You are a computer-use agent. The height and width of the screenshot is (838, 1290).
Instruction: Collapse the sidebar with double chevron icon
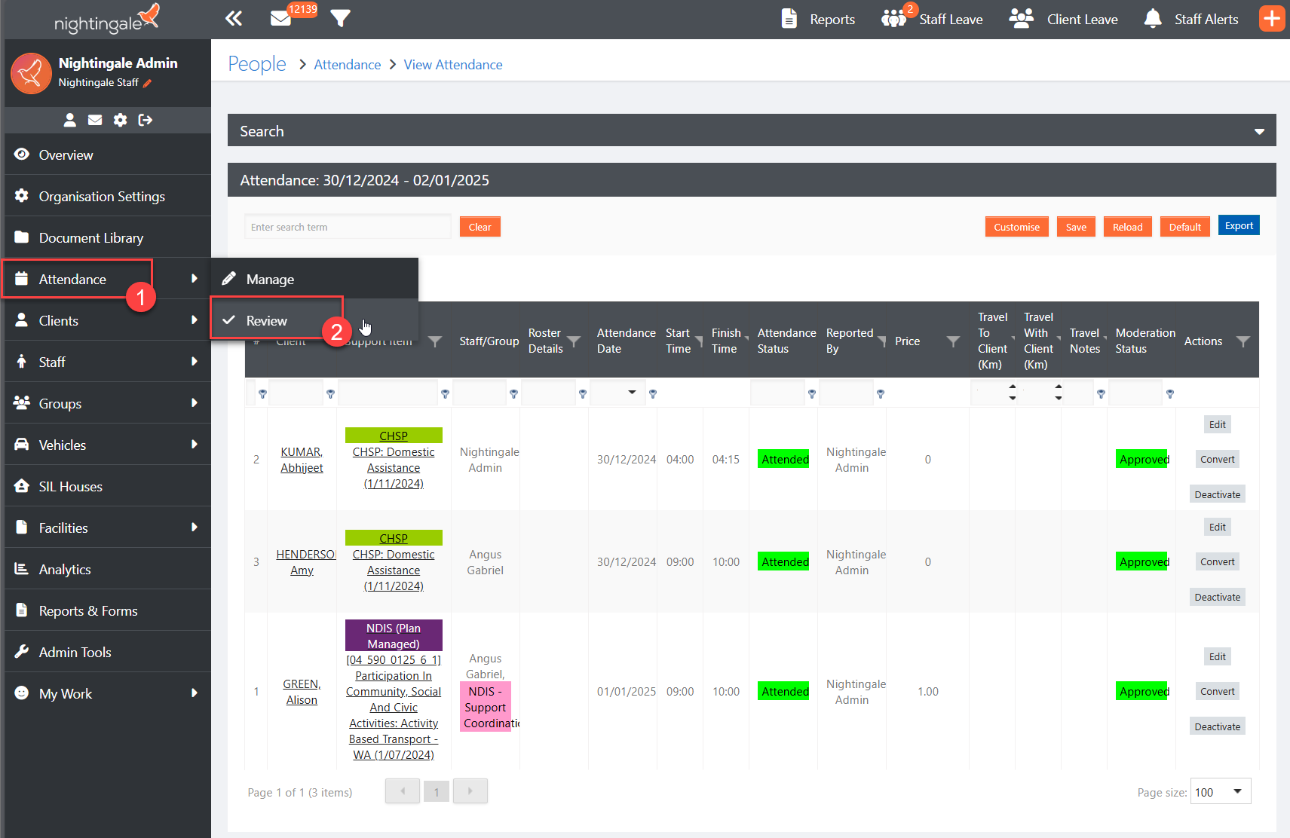[x=234, y=18]
